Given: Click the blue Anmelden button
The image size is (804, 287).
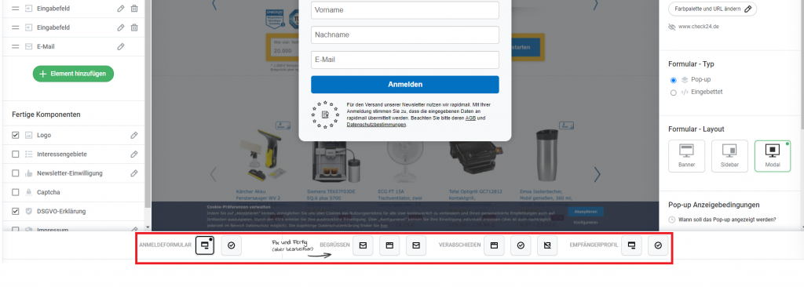Looking at the screenshot, I should (x=405, y=85).
